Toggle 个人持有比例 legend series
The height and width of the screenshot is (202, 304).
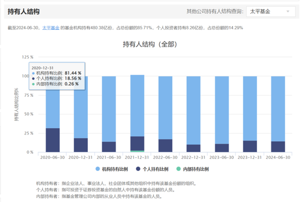coord(152,169)
